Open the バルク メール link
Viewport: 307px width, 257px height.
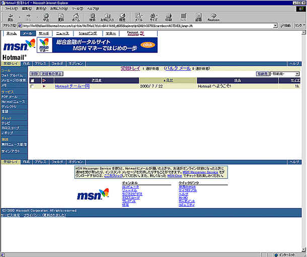pos(178,68)
